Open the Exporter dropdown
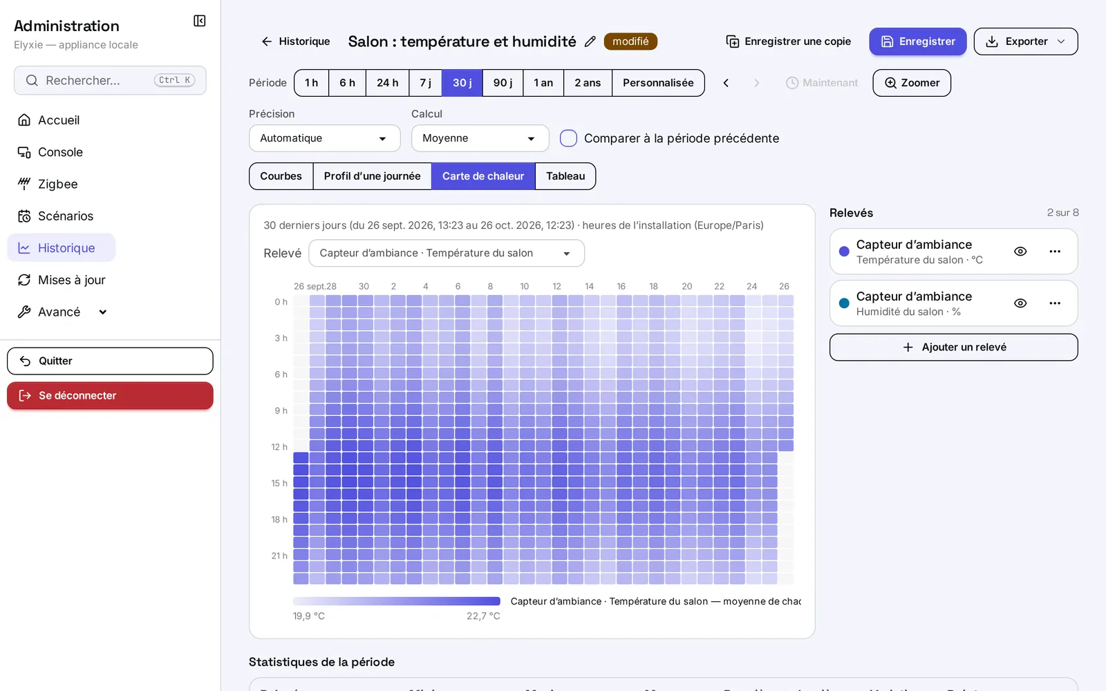The image size is (1106, 691). tap(1026, 41)
